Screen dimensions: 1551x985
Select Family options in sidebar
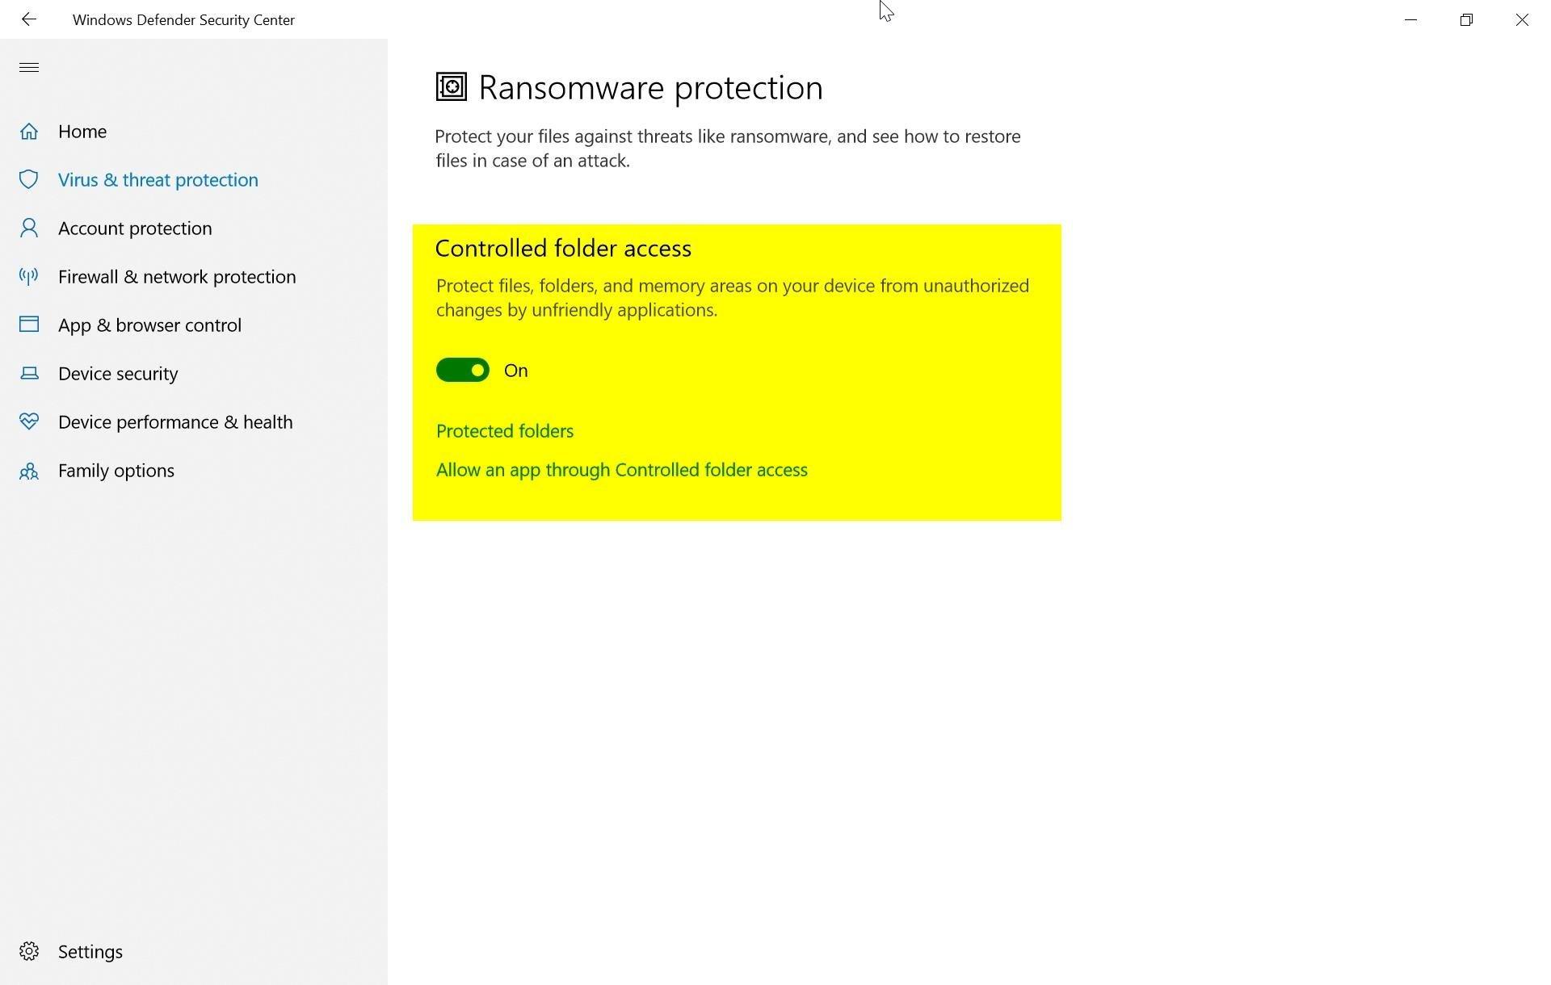tap(116, 470)
